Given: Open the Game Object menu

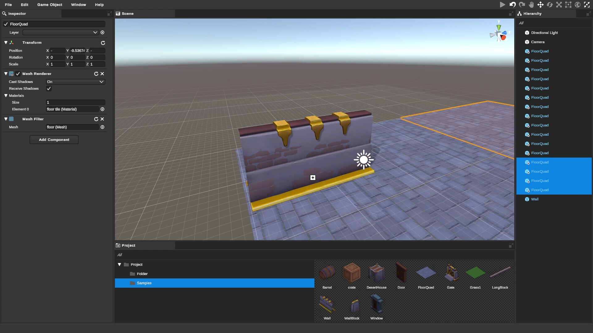Looking at the screenshot, I should [49, 5].
